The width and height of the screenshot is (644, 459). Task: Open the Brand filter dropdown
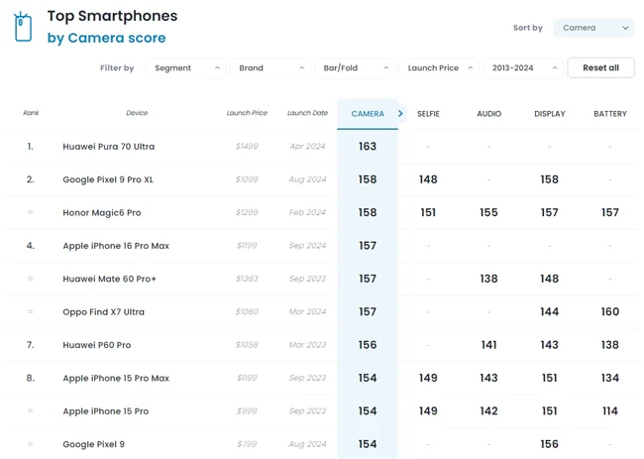pos(270,68)
